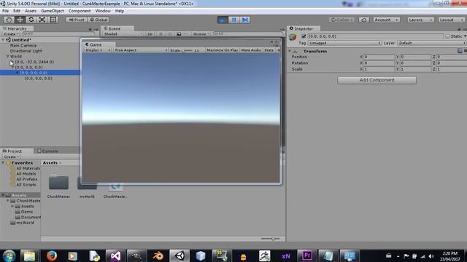Open the Window menu

point(103,11)
